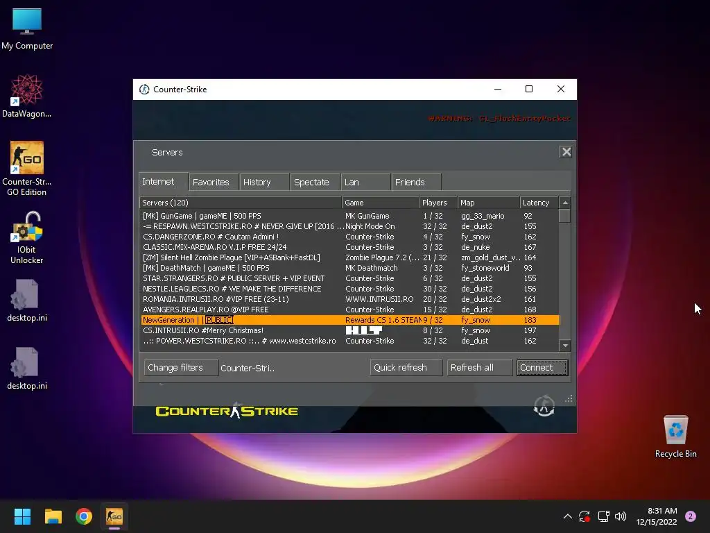Sort servers by the Latency column

point(539,203)
